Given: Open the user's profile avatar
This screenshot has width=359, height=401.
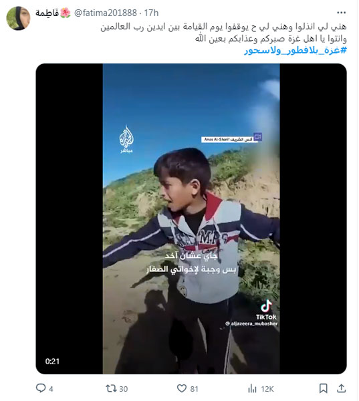Looking at the screenshot, I should coord(18,19).
